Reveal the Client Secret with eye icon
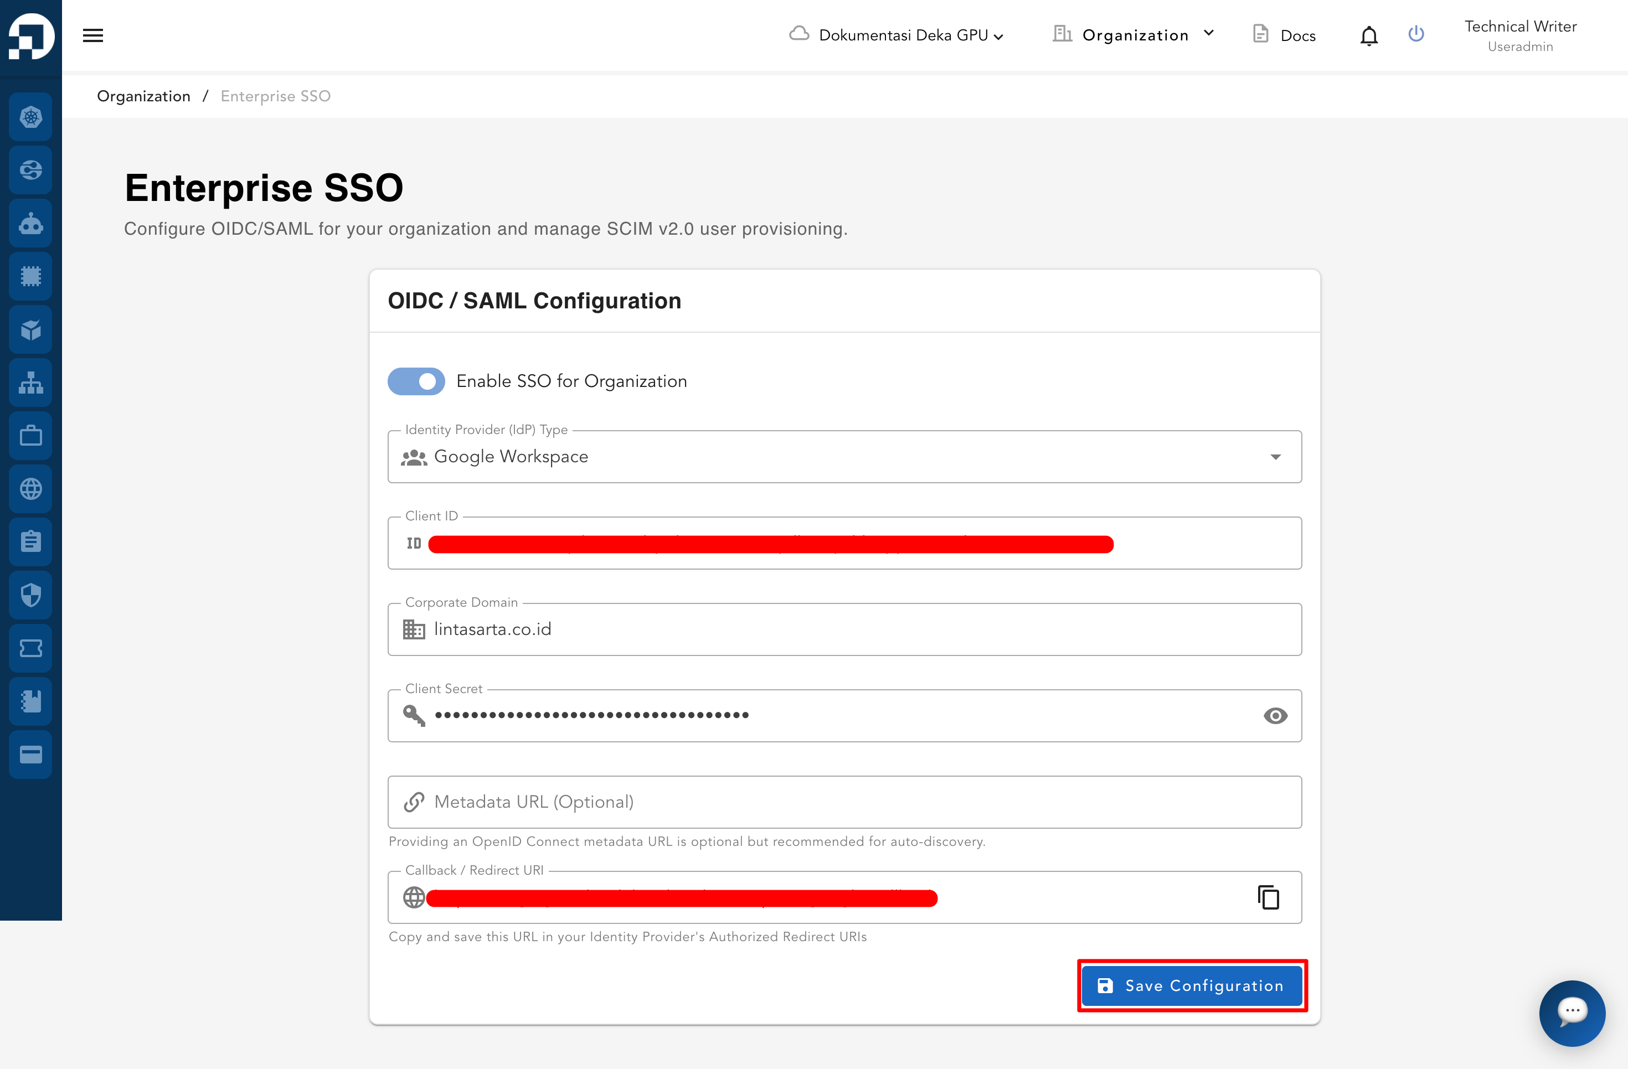The image size is (1628, 1069). pyautogui.click(x=1275, y=715)
